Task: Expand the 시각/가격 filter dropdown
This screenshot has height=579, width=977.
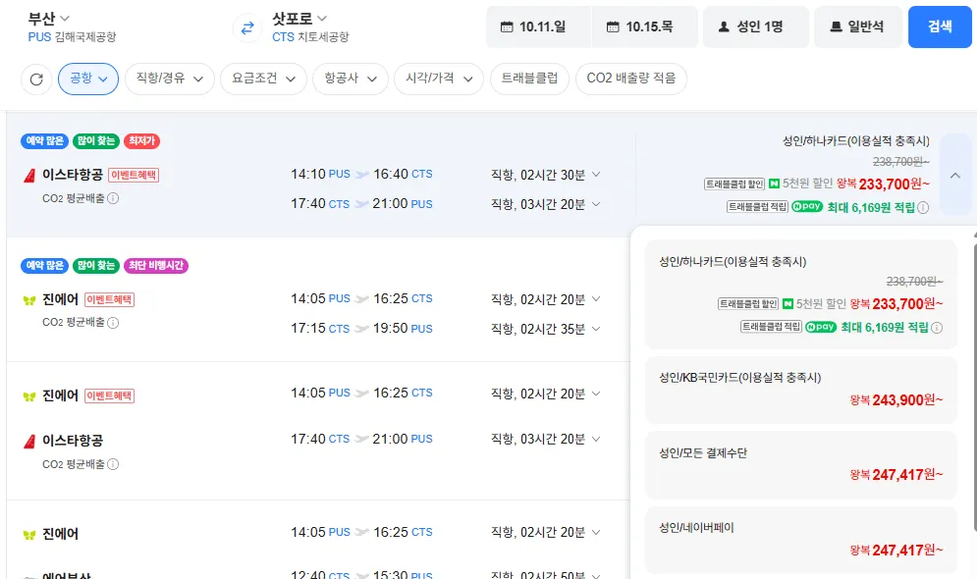Action: click(x=439, y=79)
